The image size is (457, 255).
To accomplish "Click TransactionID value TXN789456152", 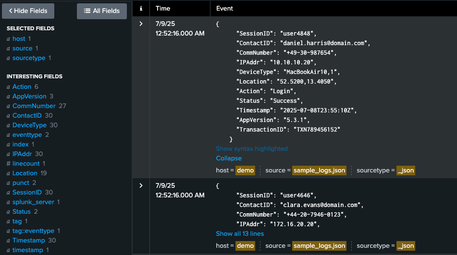I will pyautogui.click(x=317, y=130).
